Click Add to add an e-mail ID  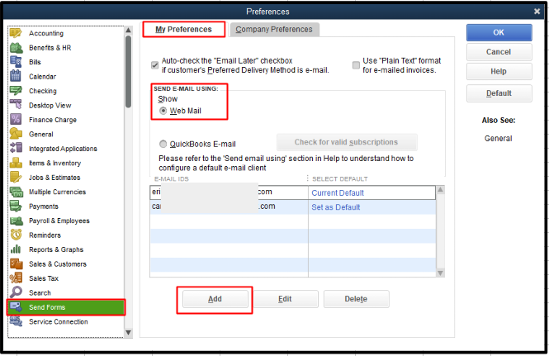pos(215,299)
